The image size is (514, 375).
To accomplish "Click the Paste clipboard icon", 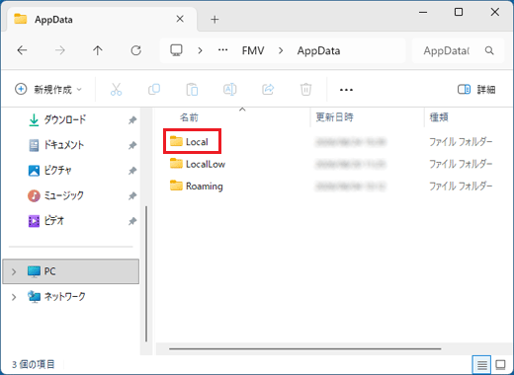I will [192, 90].
